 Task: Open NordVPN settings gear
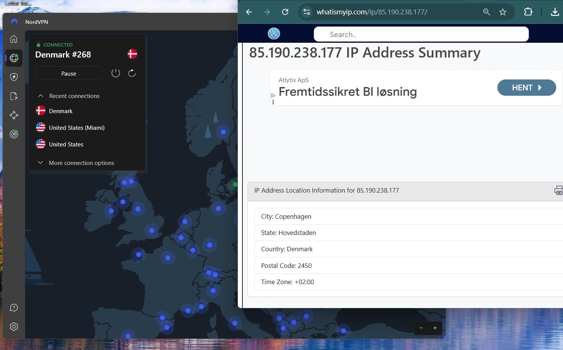tap(14, 327)
